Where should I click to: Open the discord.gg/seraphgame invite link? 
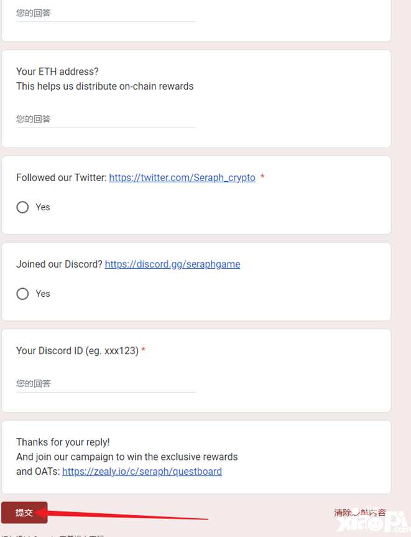coord(172,264)
